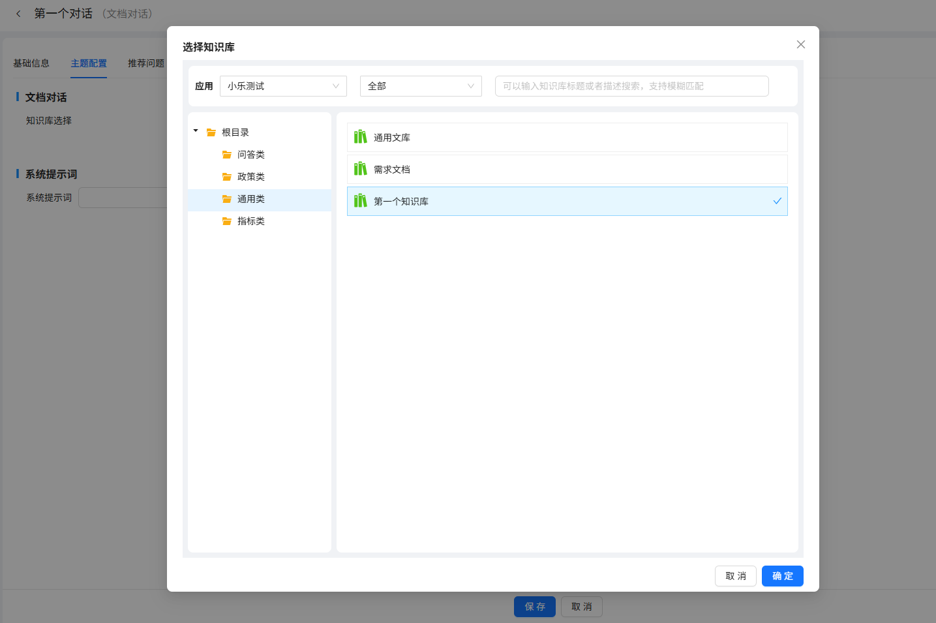Viewport: 936px width, 623px height.
Task: Click the folder icon next to 政策类
Action: tap(227, 177)
